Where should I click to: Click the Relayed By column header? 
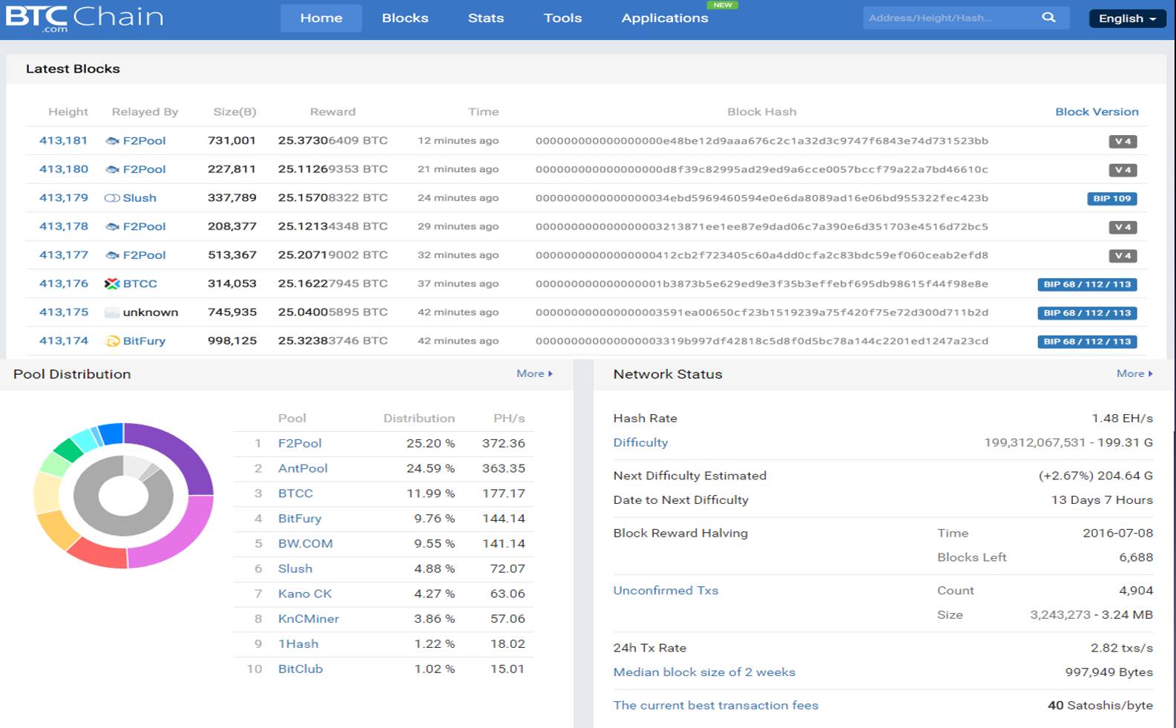point(145,111)
